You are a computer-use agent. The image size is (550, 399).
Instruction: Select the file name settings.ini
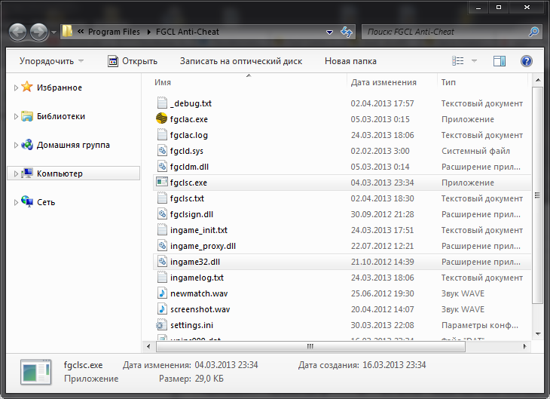191,325
